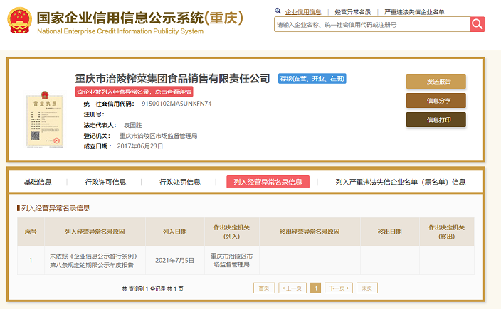Click the row number 1 cell
Viewport: 501px width, 309px height.
[x=31, y=260]
